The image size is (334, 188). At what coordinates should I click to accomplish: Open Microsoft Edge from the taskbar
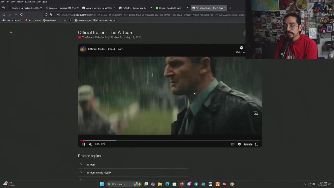167,184
